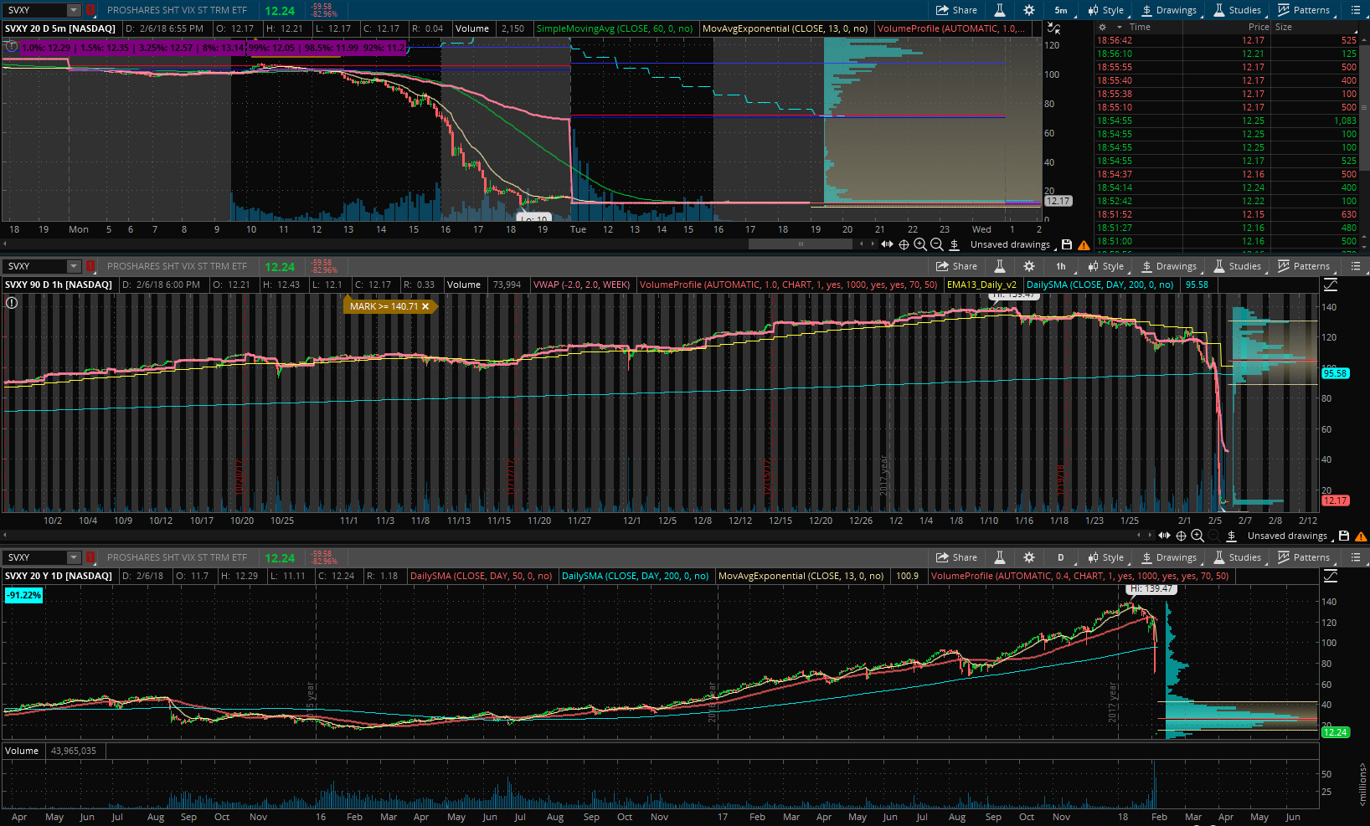The height and width of the screenshot is (826, 1370).
Task: Open Time and Sales settings gear
Action: tap(1103, 27)
